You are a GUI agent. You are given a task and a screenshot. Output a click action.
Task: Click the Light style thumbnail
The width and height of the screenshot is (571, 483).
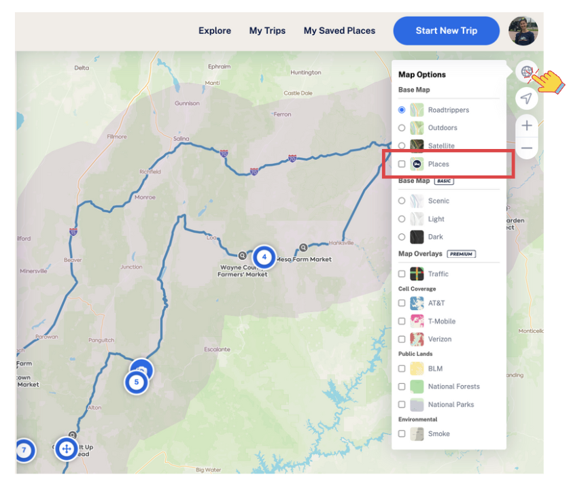pos(417,219)
